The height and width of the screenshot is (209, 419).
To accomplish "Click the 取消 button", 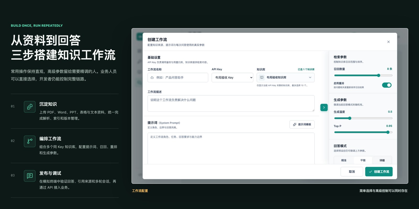I will 352,172.
